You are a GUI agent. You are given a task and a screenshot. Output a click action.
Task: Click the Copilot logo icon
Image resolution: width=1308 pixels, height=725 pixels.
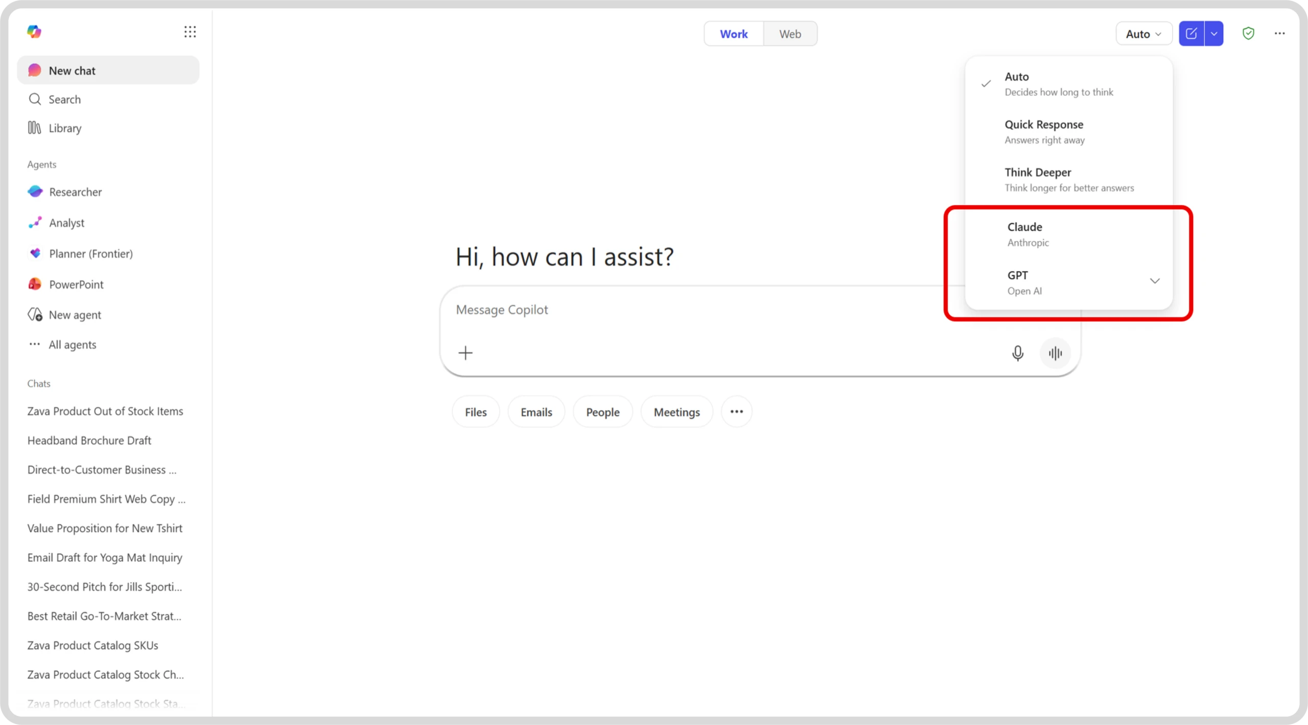point(34,32)
